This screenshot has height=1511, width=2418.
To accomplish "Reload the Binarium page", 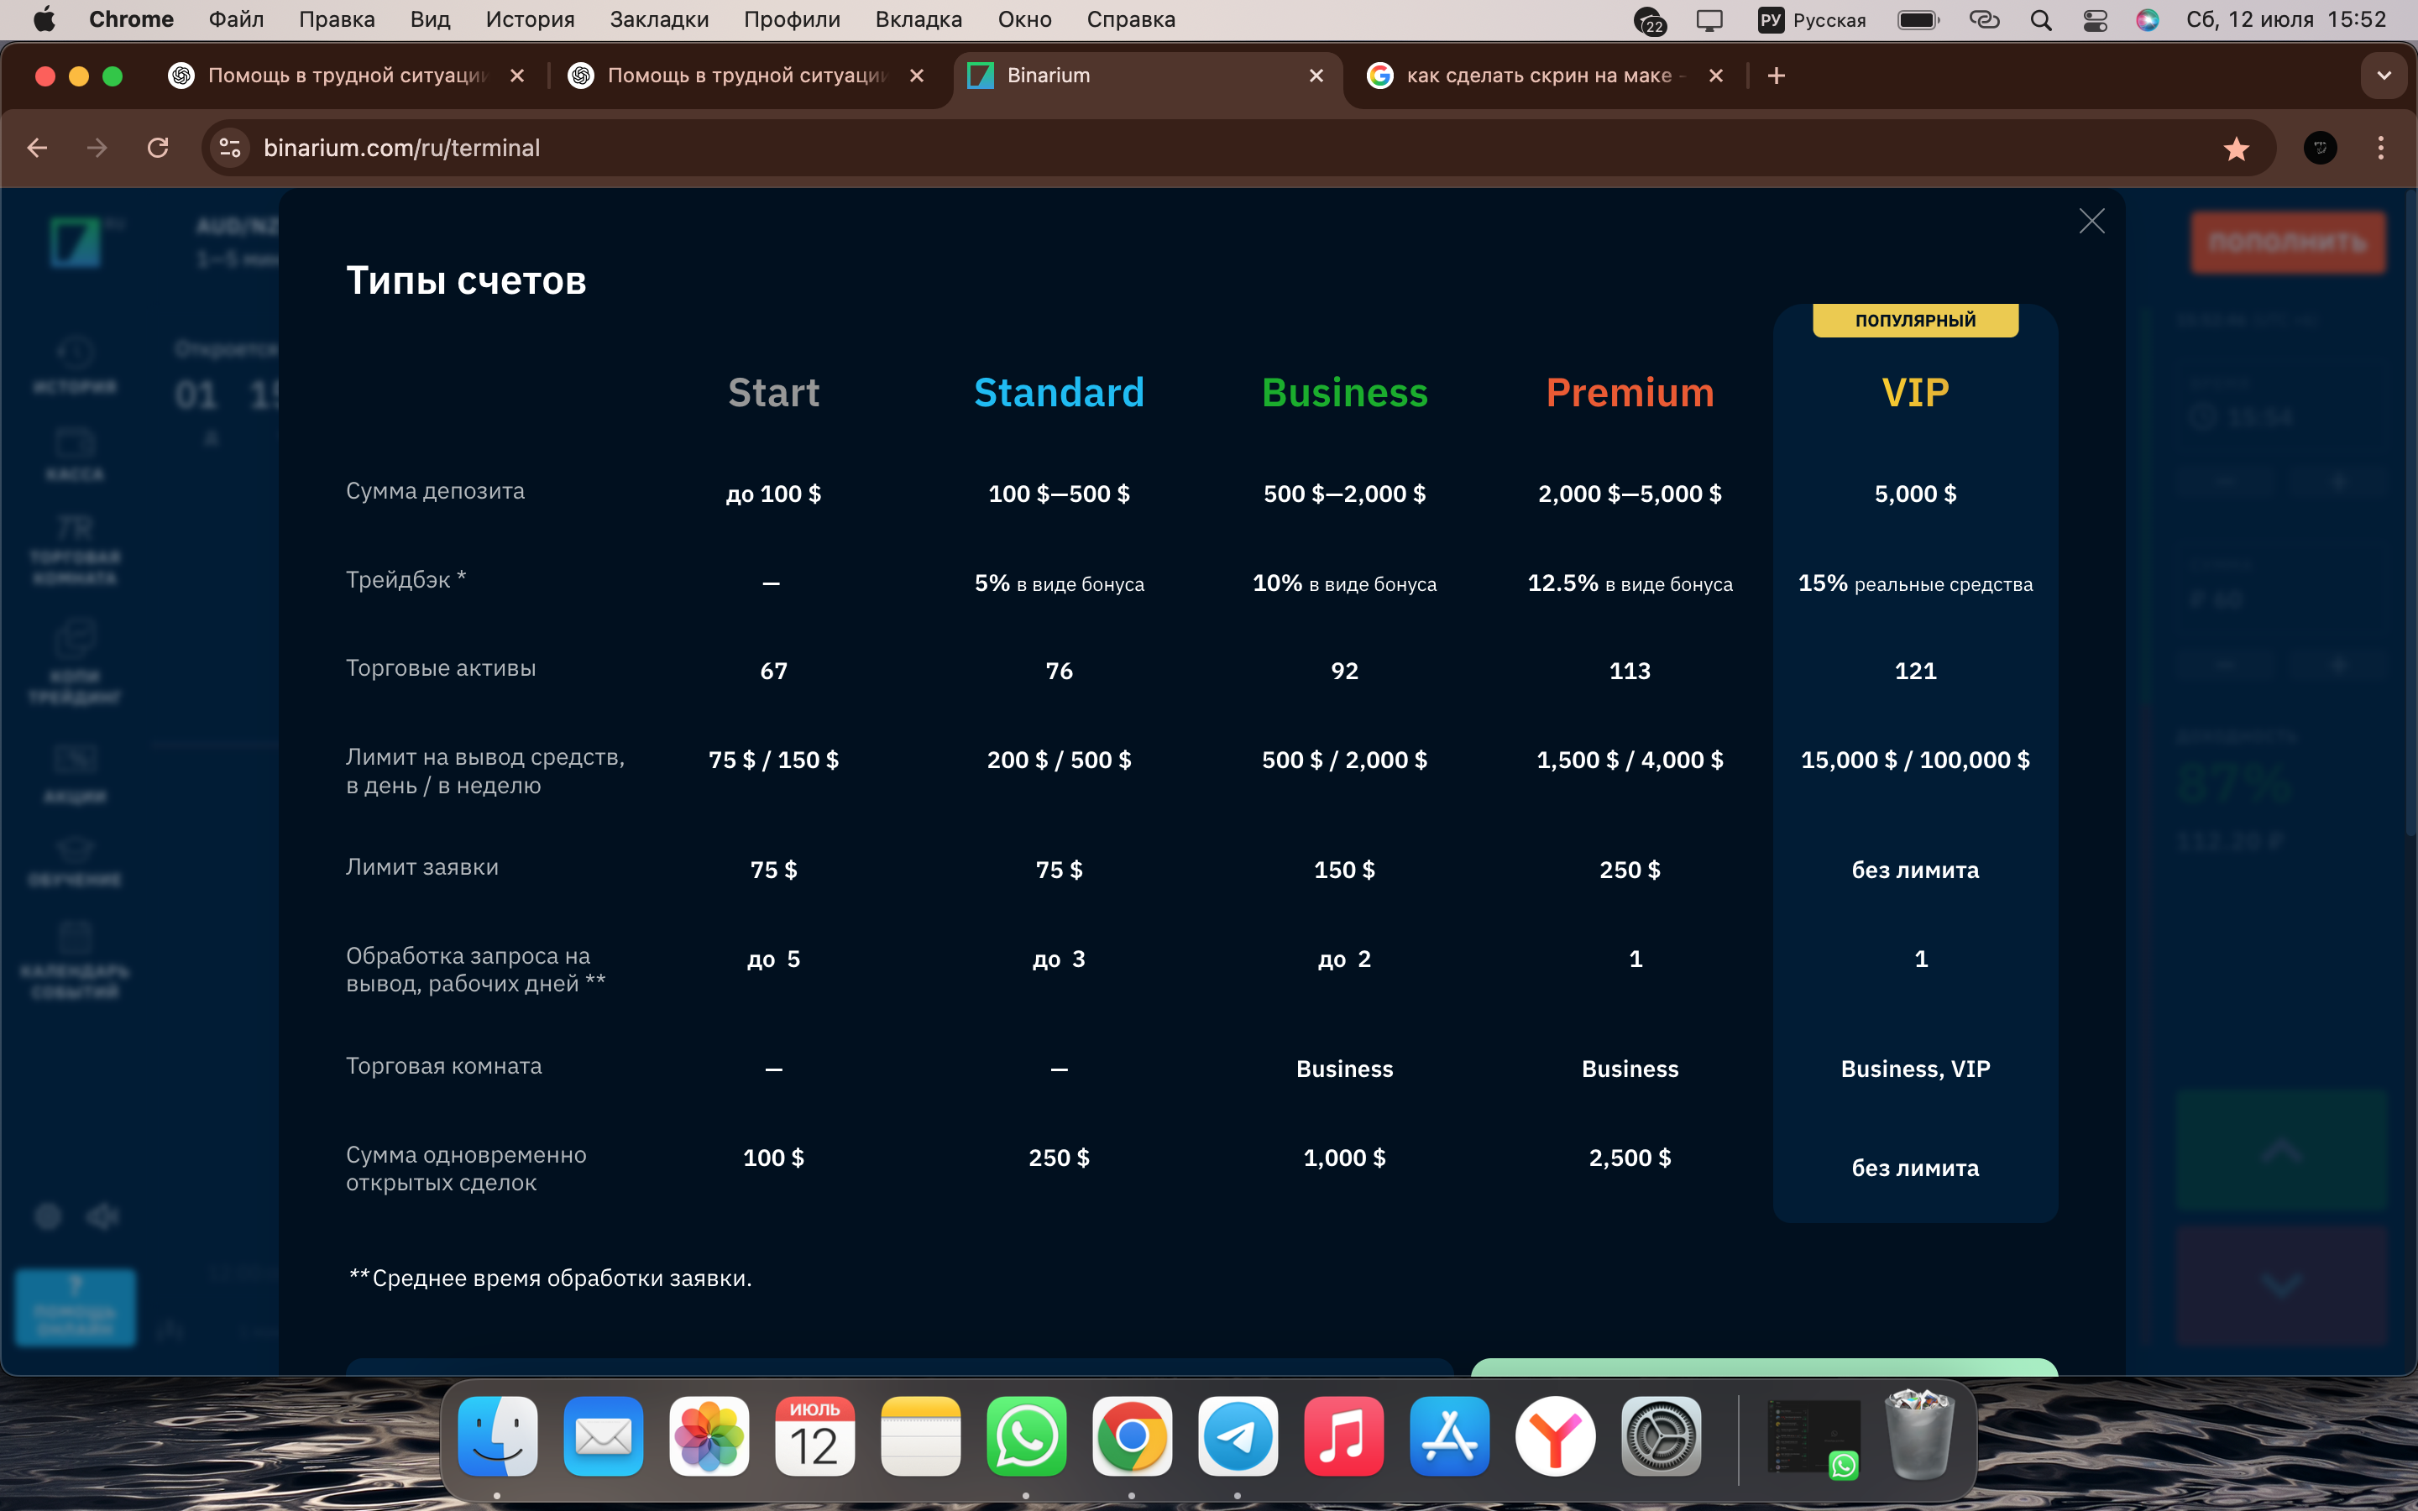I will [x=158, y=148].
